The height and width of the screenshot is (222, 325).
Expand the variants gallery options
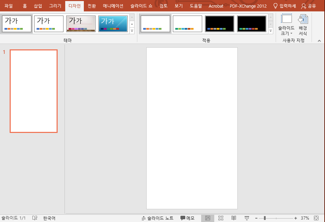pos(270,31)
